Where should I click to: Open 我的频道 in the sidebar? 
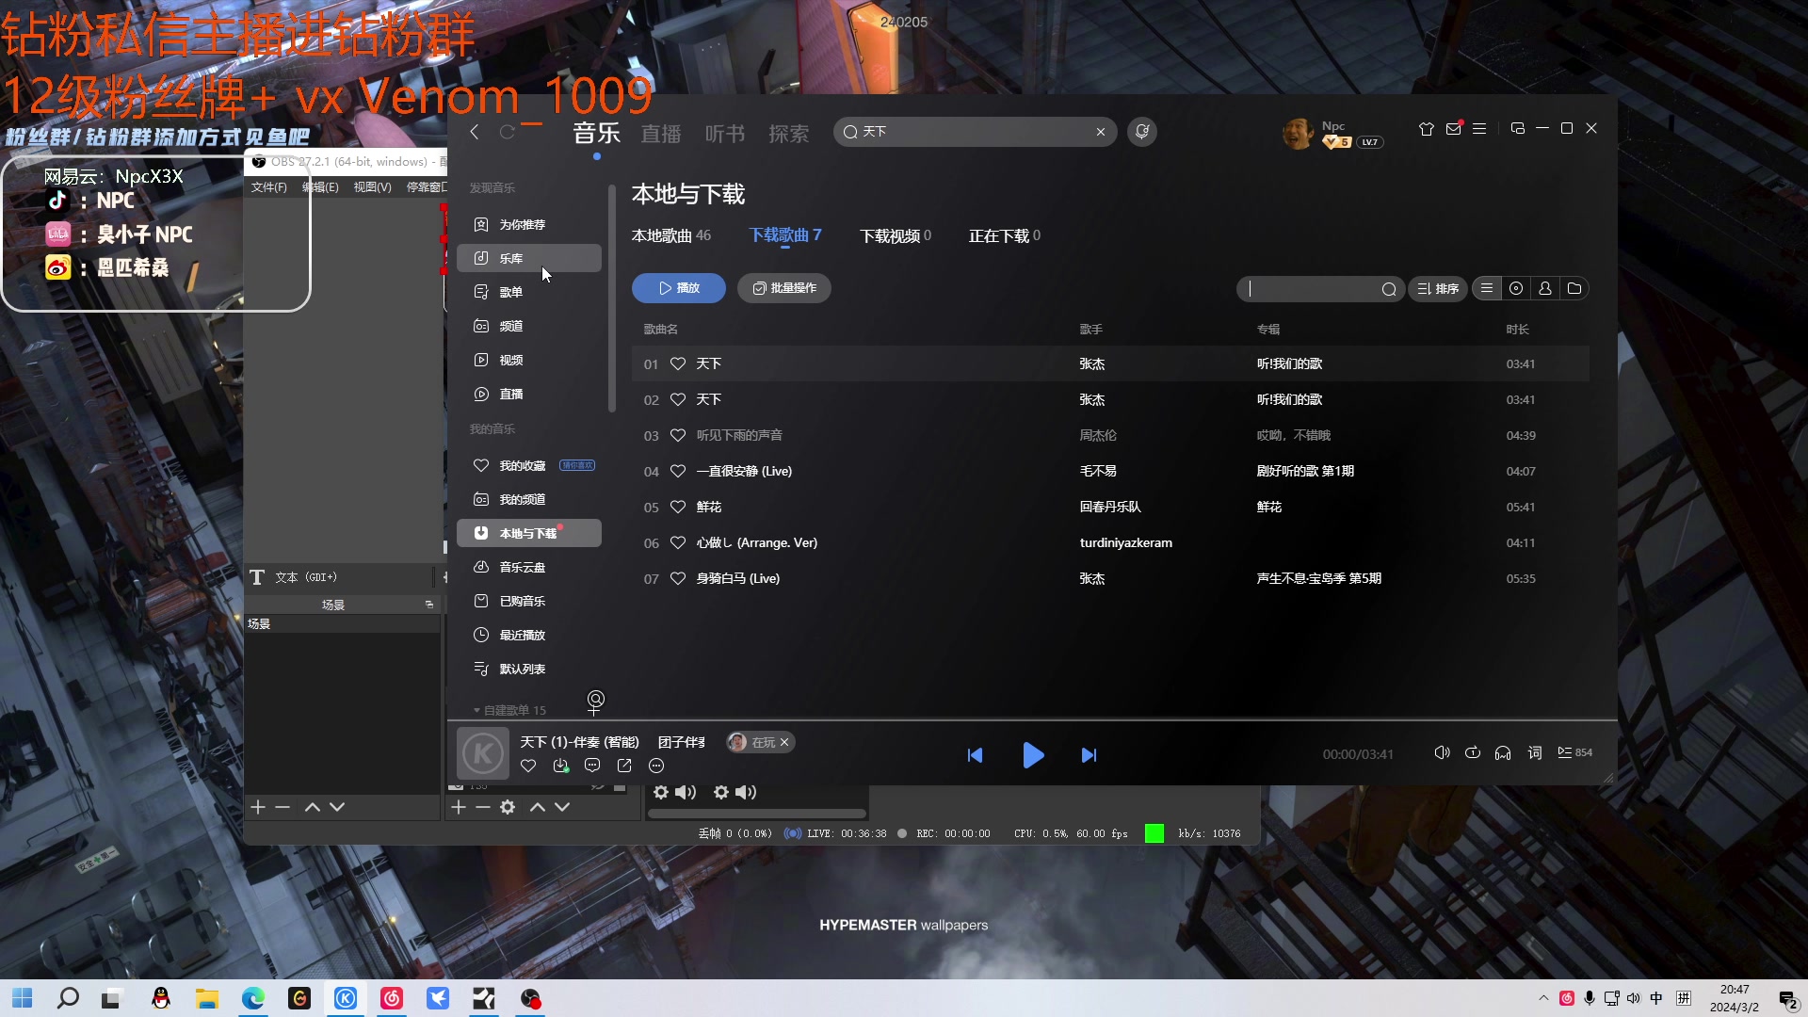point(529,499)
